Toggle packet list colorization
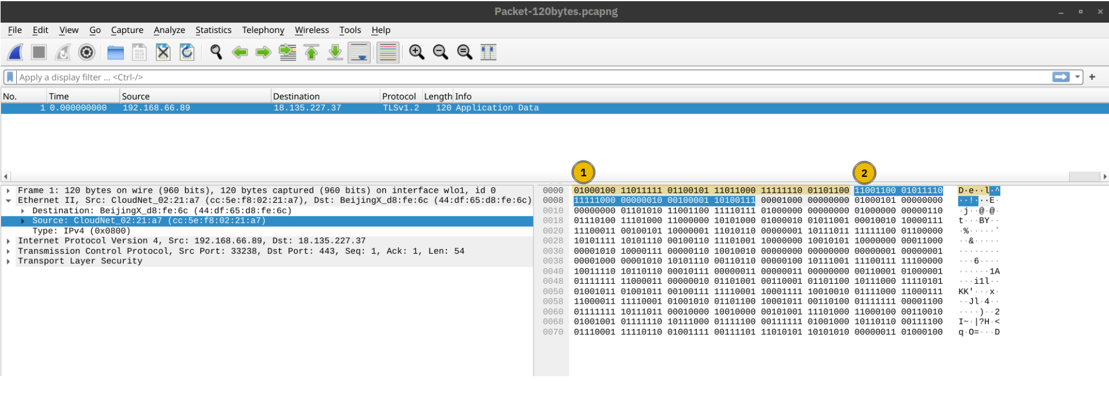The image size is (1109, 396). pos(388,53)
